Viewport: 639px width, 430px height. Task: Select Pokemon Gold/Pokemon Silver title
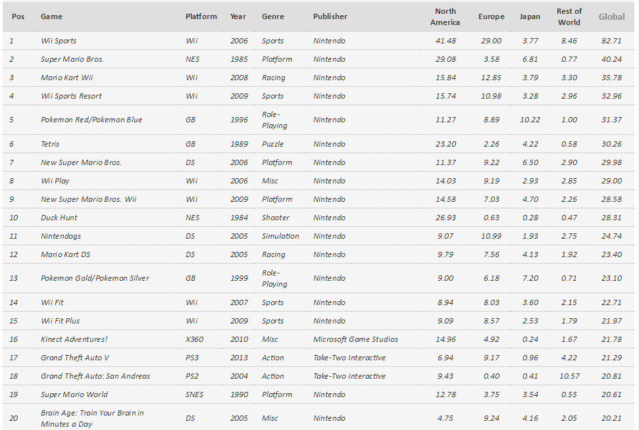[95, 278]
